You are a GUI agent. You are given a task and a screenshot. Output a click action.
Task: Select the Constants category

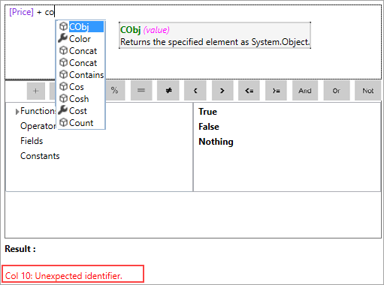40,156
